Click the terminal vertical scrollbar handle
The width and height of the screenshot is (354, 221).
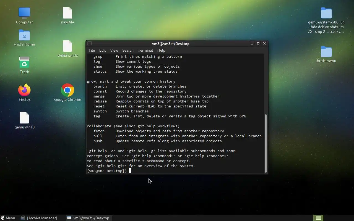266,143
